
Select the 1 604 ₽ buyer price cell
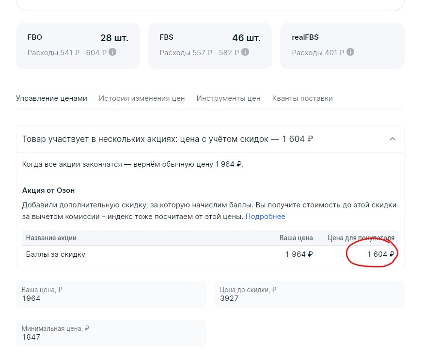pos(380,254)
